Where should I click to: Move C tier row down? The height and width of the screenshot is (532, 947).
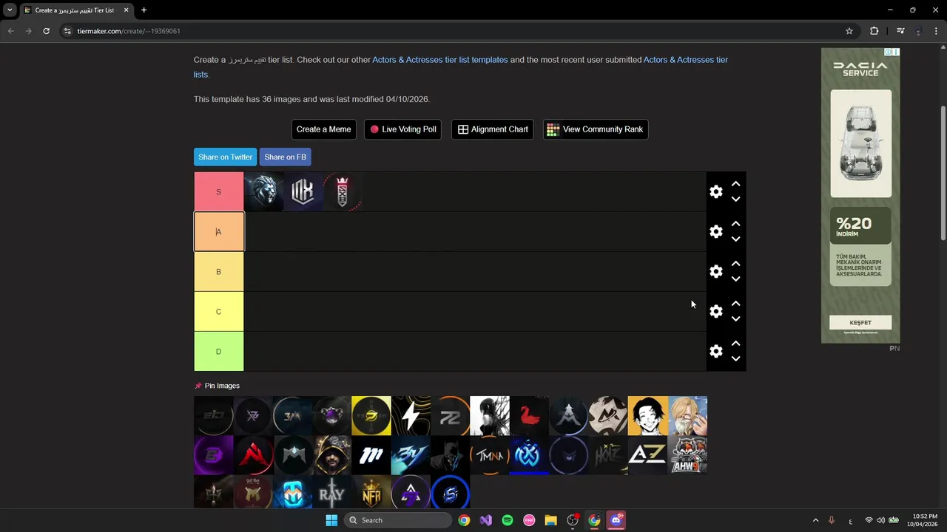click(735, 319)
